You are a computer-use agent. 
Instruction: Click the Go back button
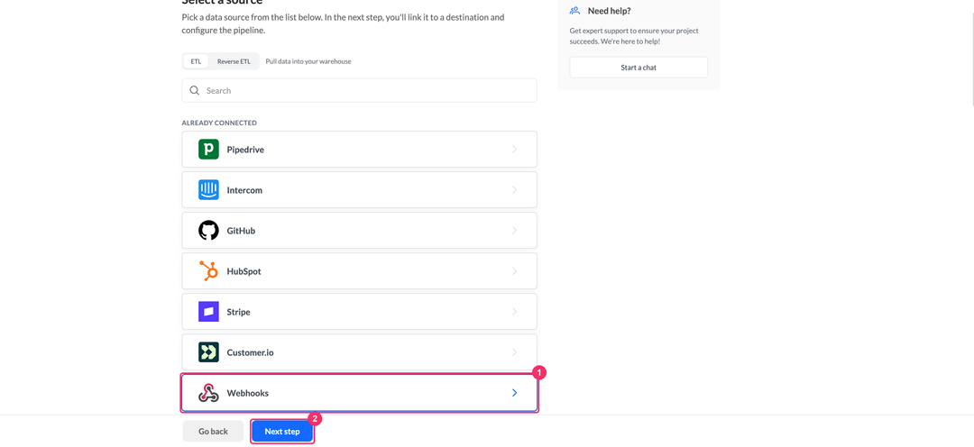[x=213, y=432]
